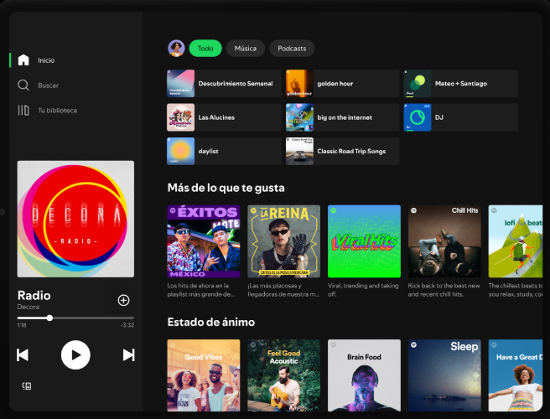Open the DJ shortcut tile

460,117
